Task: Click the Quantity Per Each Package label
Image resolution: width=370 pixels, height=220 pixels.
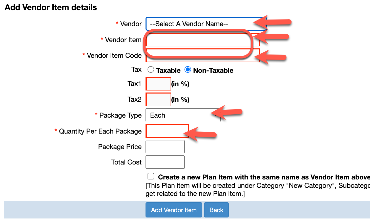Action: [x=100, y=131]
